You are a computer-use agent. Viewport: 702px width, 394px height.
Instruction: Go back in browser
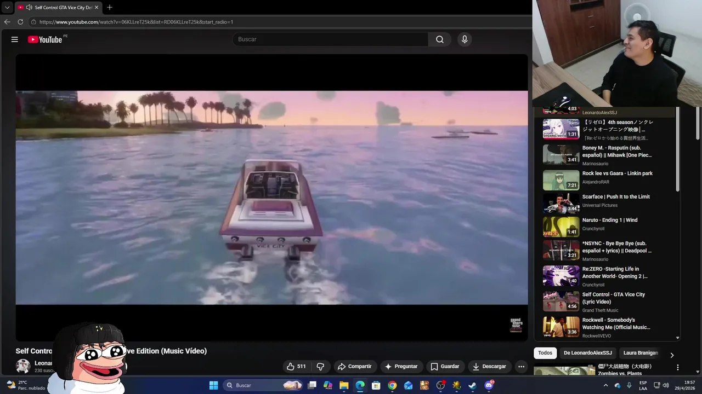click(7, 22)
